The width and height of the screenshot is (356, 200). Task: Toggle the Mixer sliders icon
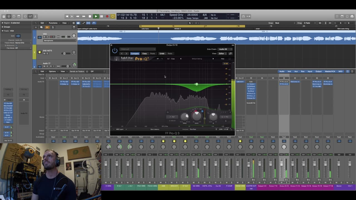[30, 16]
